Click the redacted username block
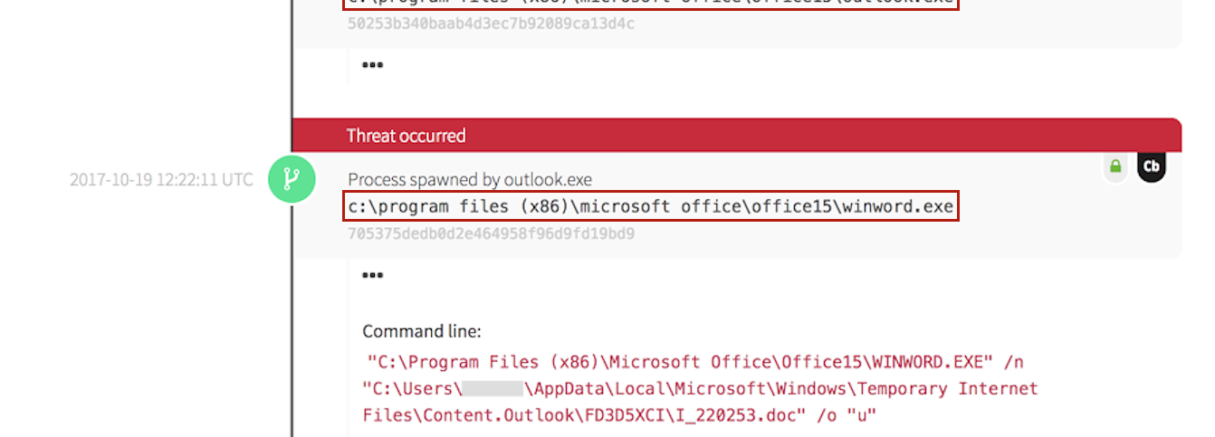 tap(493, 390)
